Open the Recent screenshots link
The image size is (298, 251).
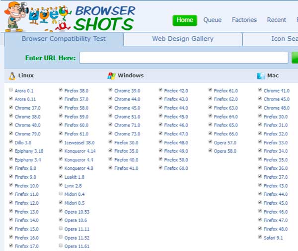coord(276,20)
